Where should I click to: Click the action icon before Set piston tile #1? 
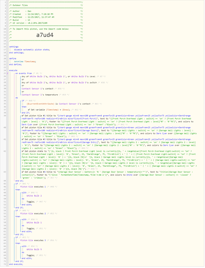23,116
